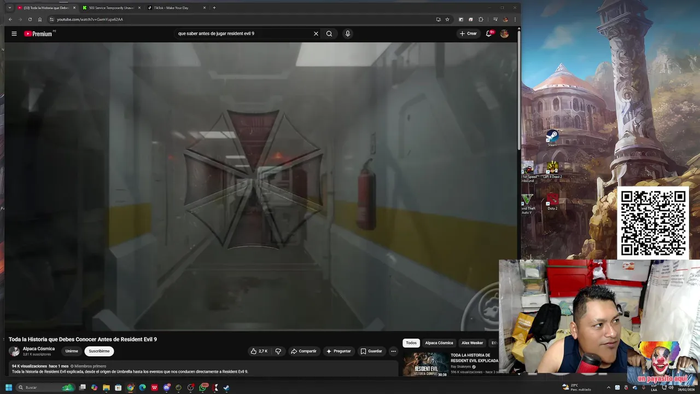Open Microsoft Store from taskbar
The height and width of the screenshot is (394, 700).
coord(118,387)
